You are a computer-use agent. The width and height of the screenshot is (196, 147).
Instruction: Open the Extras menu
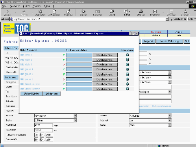pyautogui.click(x=47, y=6)
